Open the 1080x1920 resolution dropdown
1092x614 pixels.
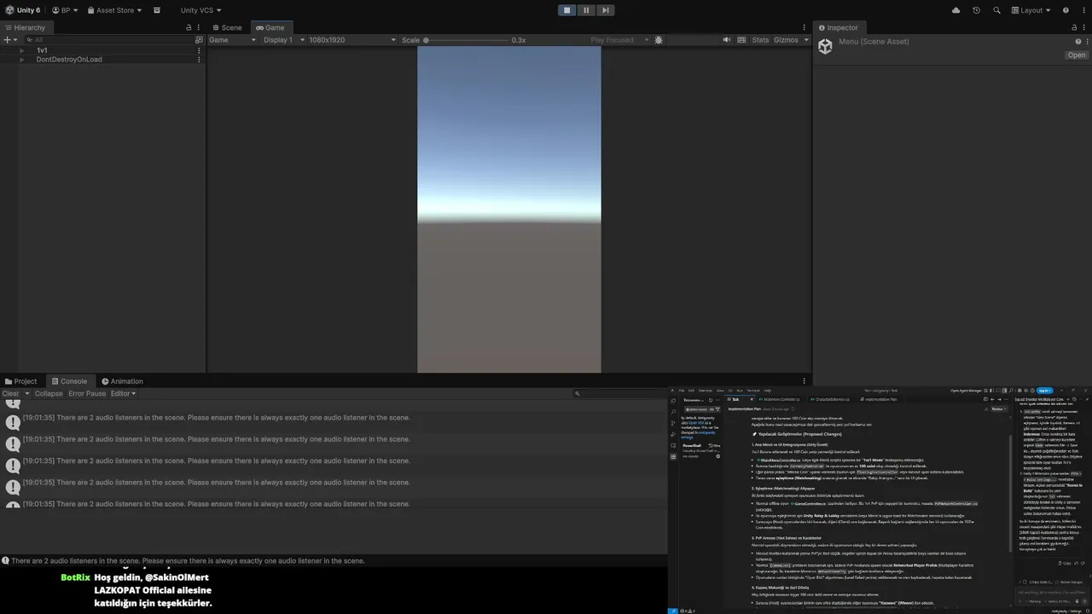(352, 40)
